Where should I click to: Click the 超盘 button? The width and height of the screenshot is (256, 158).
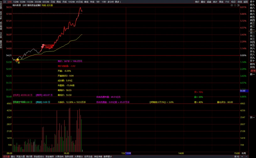pyautogui.click(x=209, y=2)
